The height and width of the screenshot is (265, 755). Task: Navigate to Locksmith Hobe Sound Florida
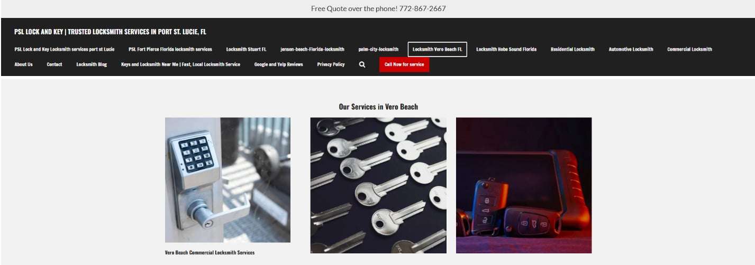pyautogui.click(x=506, y=49)
